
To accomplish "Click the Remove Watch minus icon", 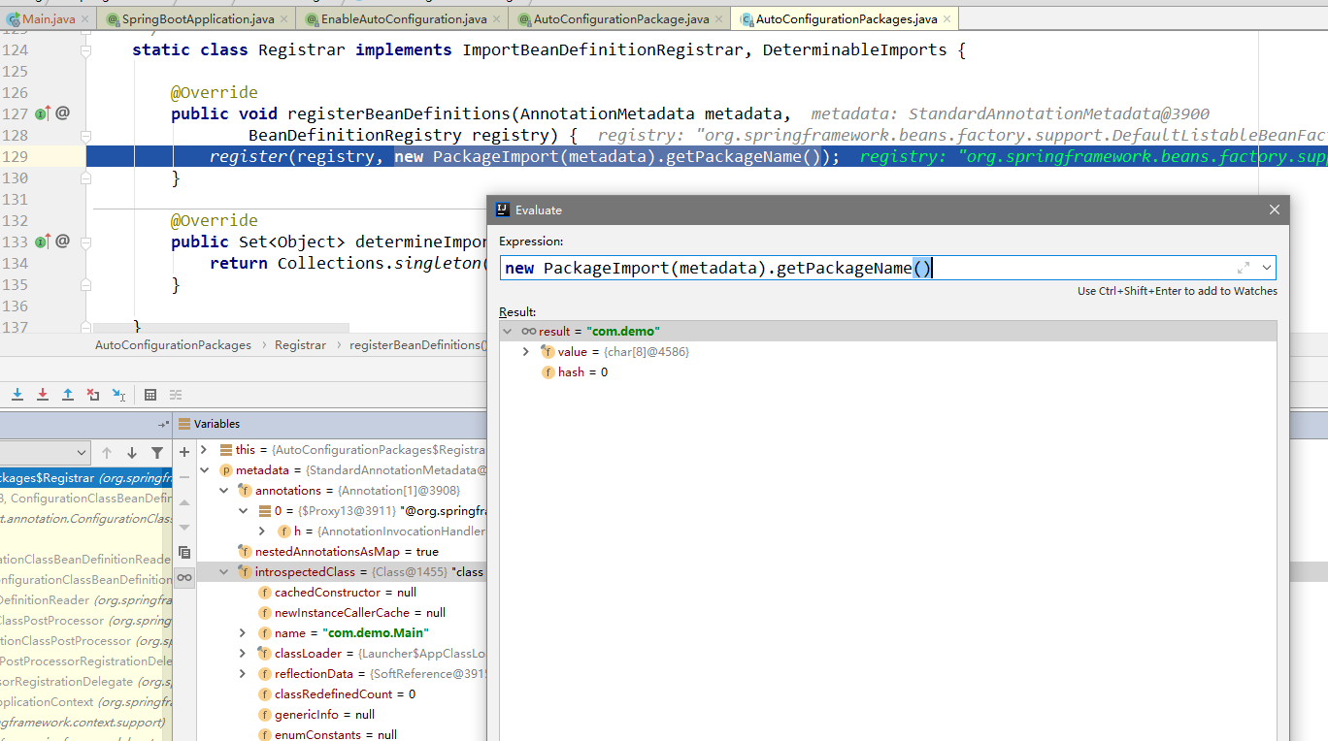I will point(184,477).
